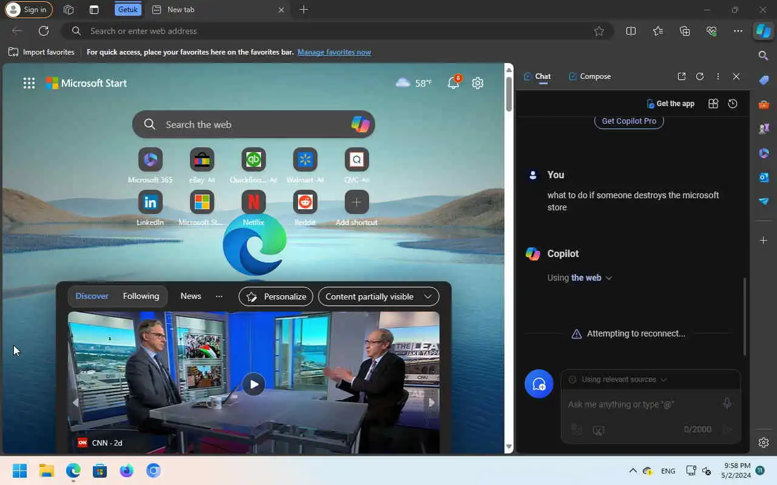The image size is (777, 485).
Task: Play the CNN video
Action: (x=254, y=384)
